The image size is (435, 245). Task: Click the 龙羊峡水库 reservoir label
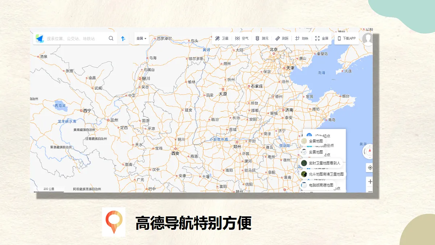(x=67, y=121)
